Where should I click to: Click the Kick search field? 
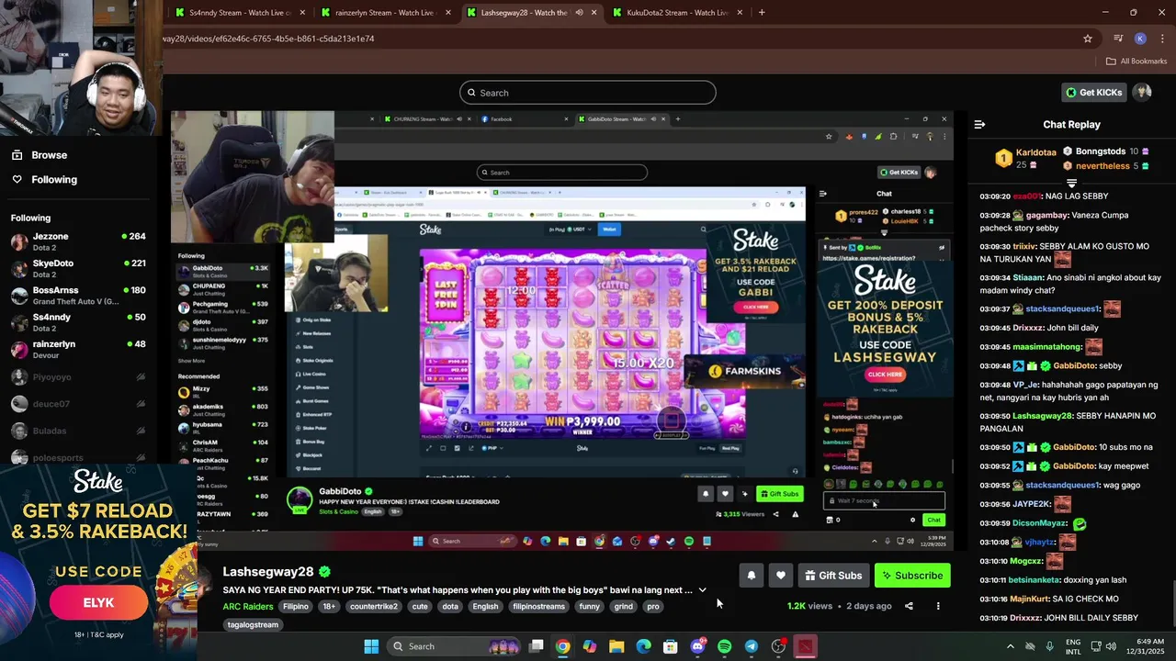(x=588, y=93)
